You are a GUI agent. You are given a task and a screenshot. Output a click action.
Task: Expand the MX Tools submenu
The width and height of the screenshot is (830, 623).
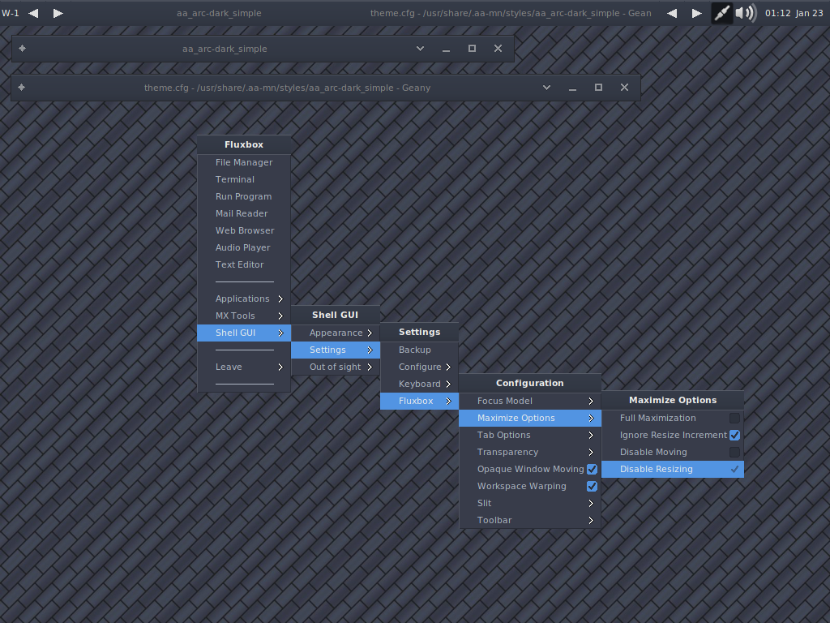pyautogui.click(x=244, y=316)
